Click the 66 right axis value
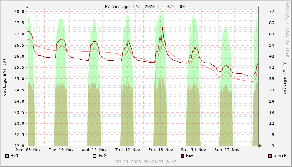 tap(272, 23)
